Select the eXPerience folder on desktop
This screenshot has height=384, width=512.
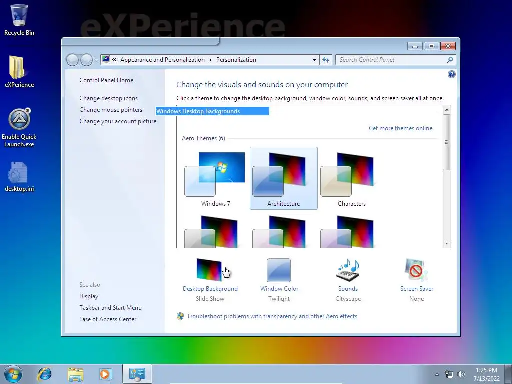pos(19,72)
